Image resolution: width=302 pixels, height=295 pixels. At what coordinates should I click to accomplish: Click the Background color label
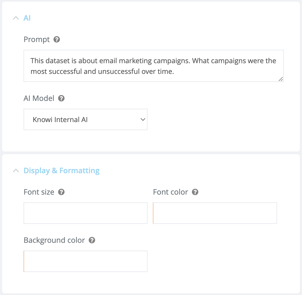[x=54, y=240]
